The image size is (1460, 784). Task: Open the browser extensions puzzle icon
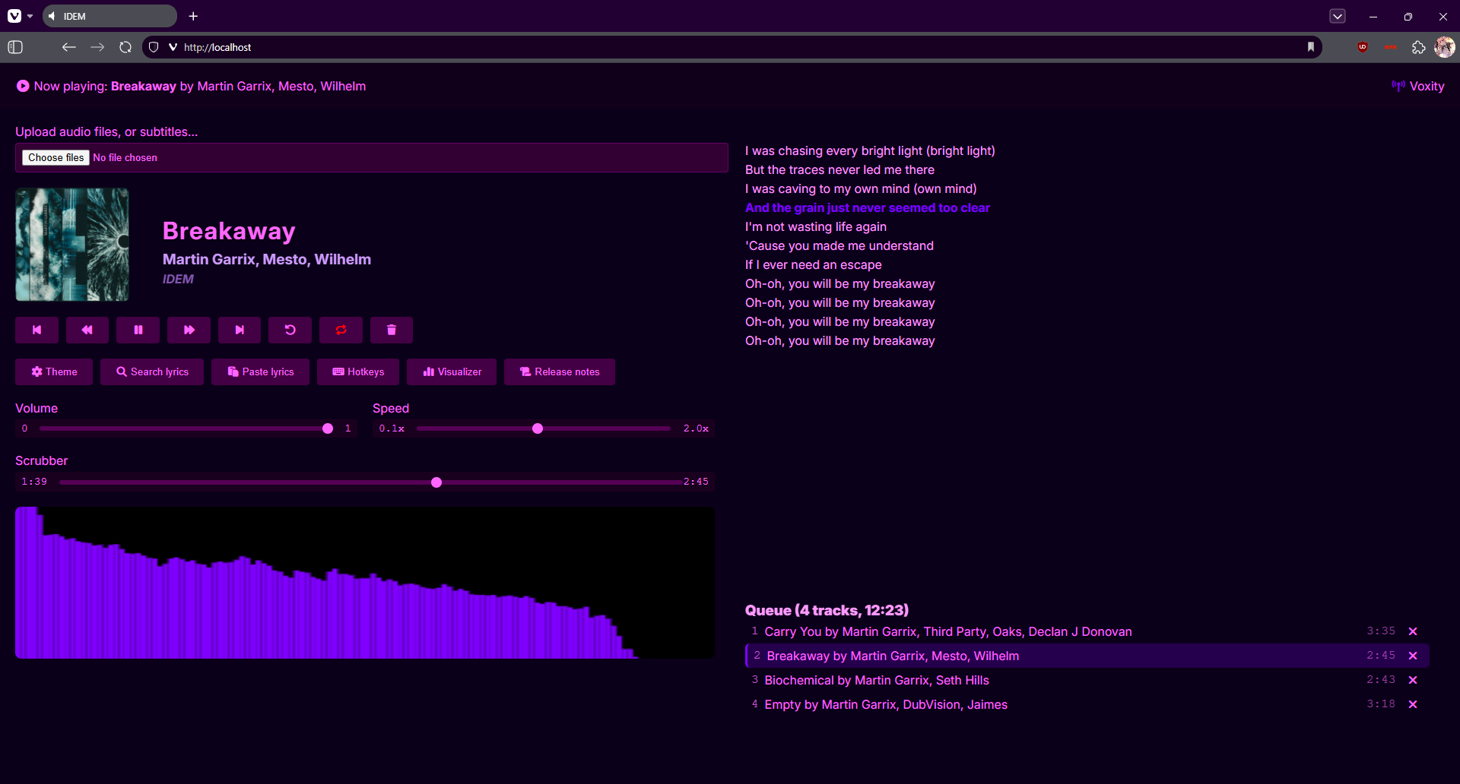pyautogui.click(x=1418, y=47)
